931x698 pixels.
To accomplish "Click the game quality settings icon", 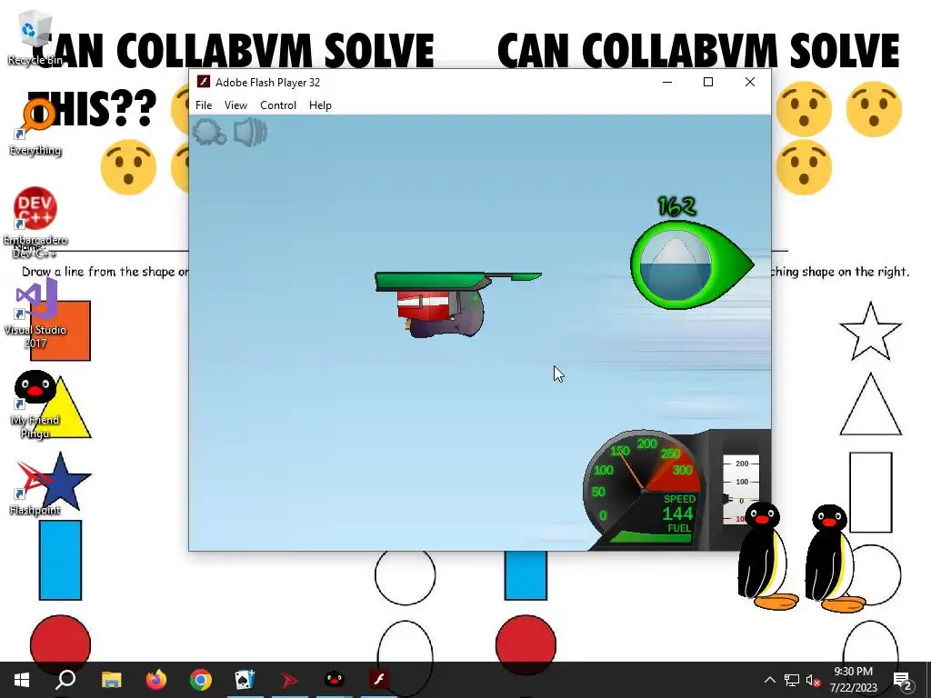I will 209,132.
